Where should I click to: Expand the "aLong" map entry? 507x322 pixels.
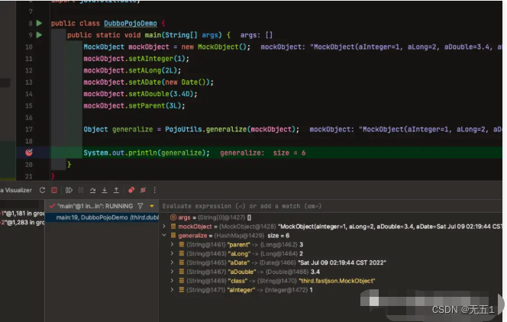[x=173, y=253]
